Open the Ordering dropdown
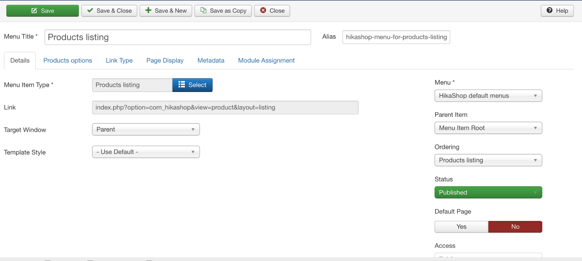The width and height of the screenshot is (582, 261). [488, 160]
